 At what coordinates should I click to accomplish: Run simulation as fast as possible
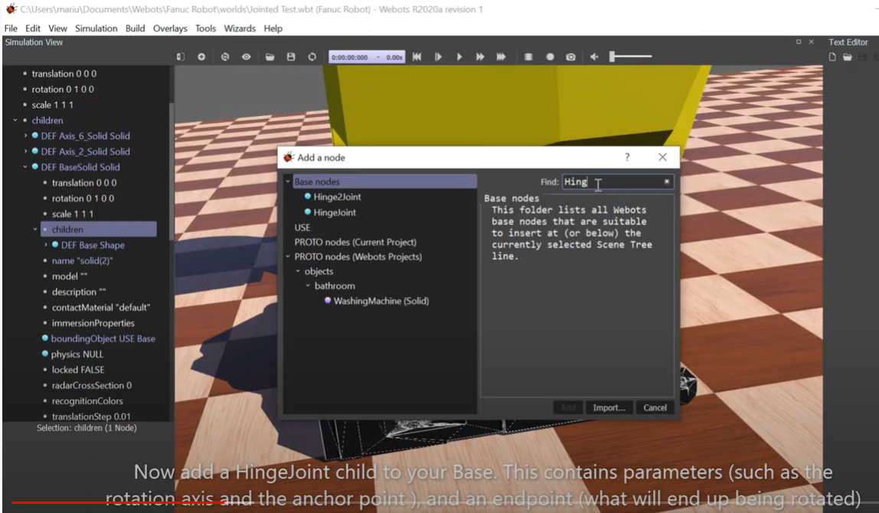pyautogui.click(x=502, y=57)
